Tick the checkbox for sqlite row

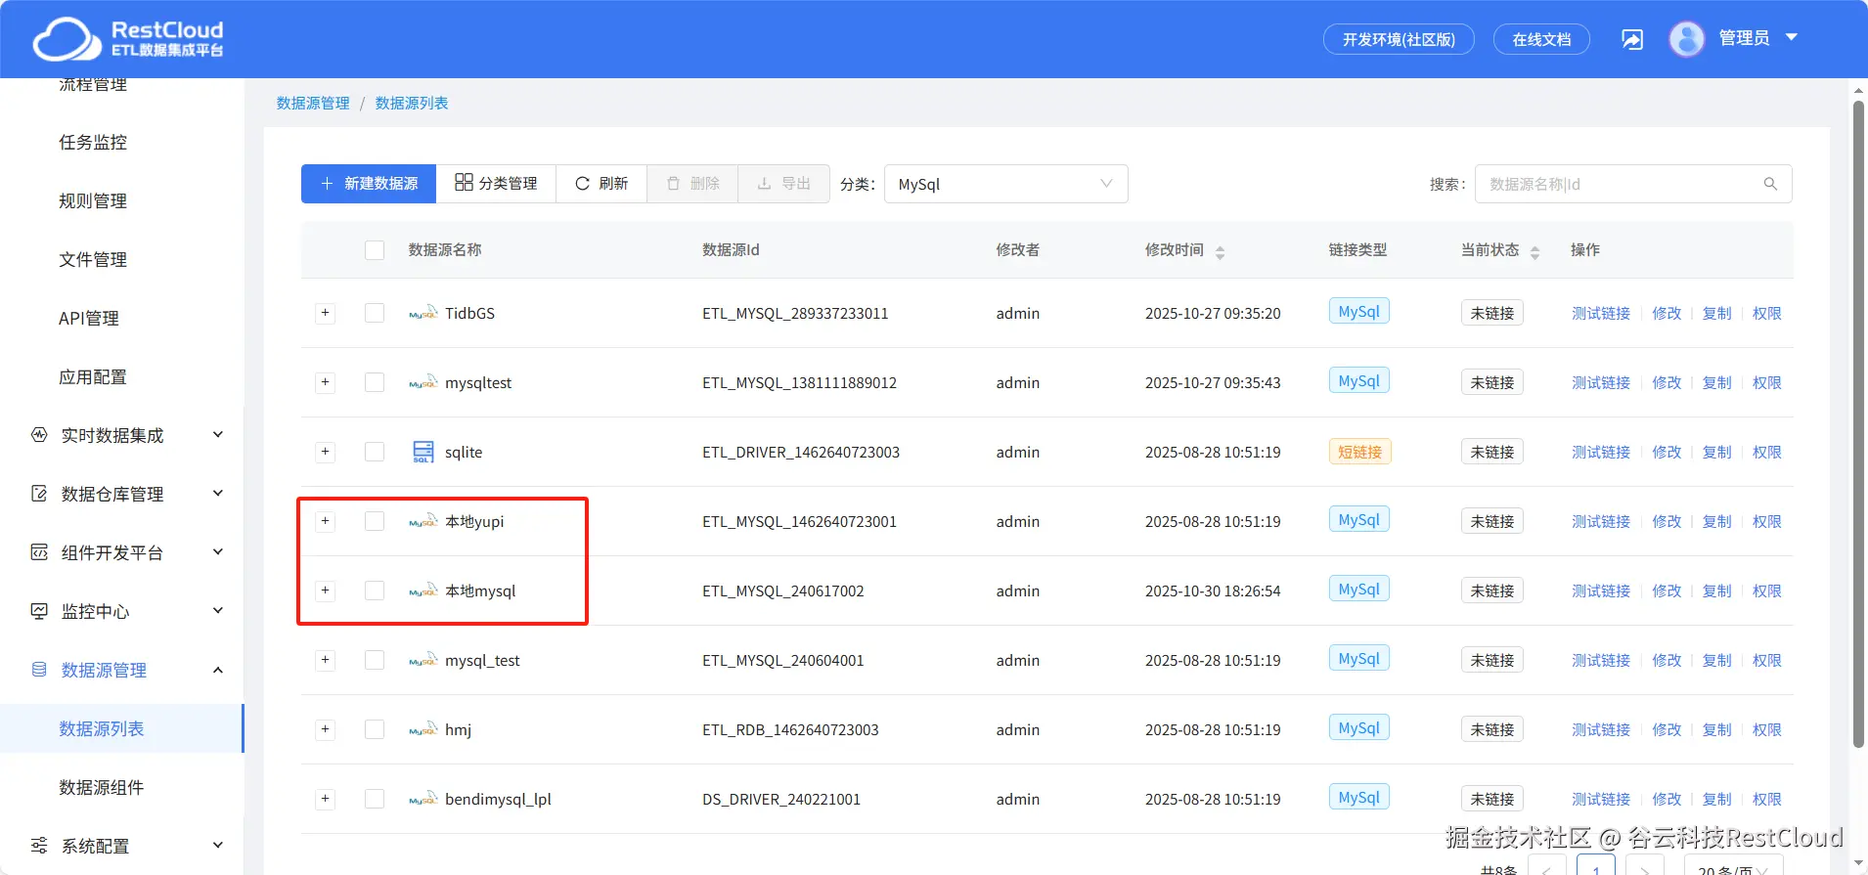(x=375, y=452)
